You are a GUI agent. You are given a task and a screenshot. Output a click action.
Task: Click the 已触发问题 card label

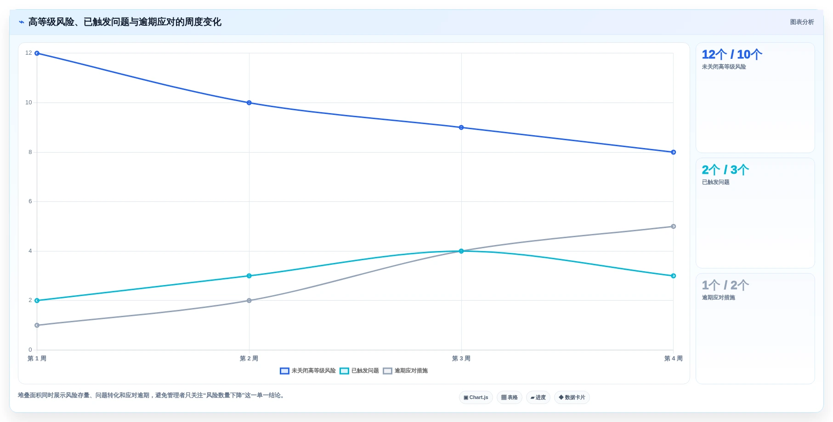click(x=715, y=182)
